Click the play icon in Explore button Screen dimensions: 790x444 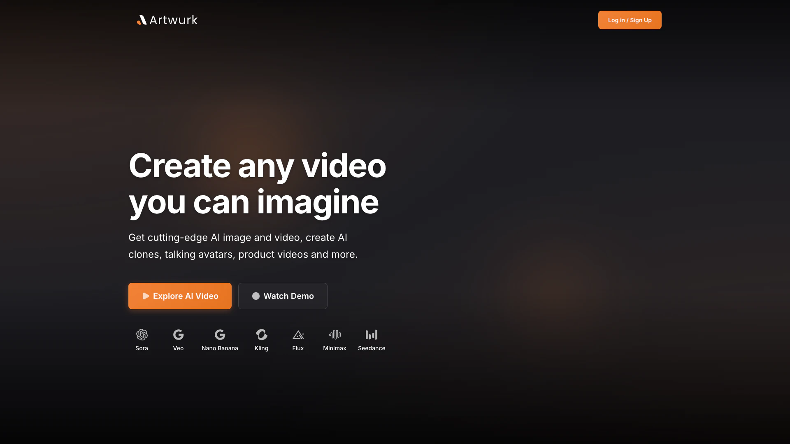point(146,296)
